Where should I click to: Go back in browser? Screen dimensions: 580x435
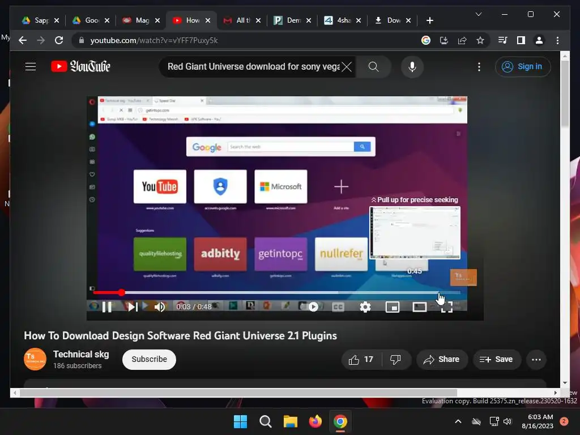23,40
